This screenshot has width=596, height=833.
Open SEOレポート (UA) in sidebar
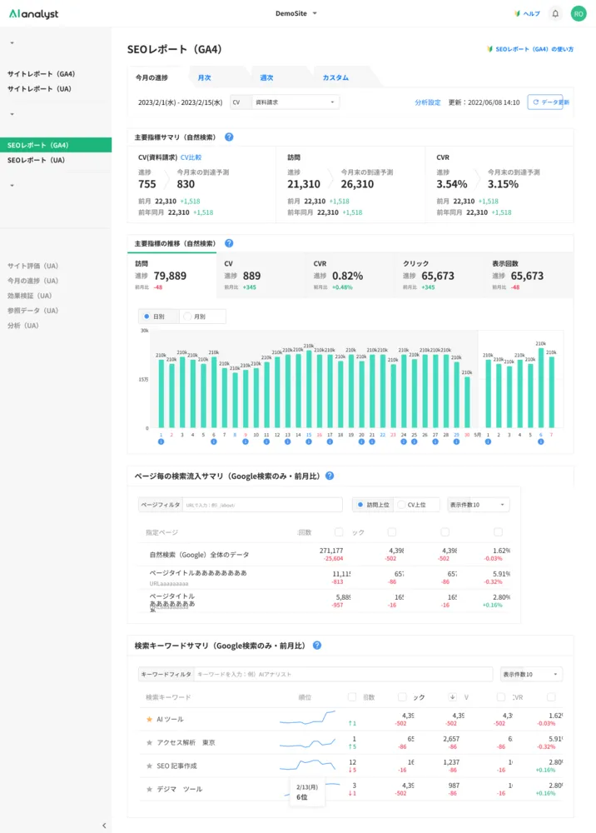coord(36,160)
